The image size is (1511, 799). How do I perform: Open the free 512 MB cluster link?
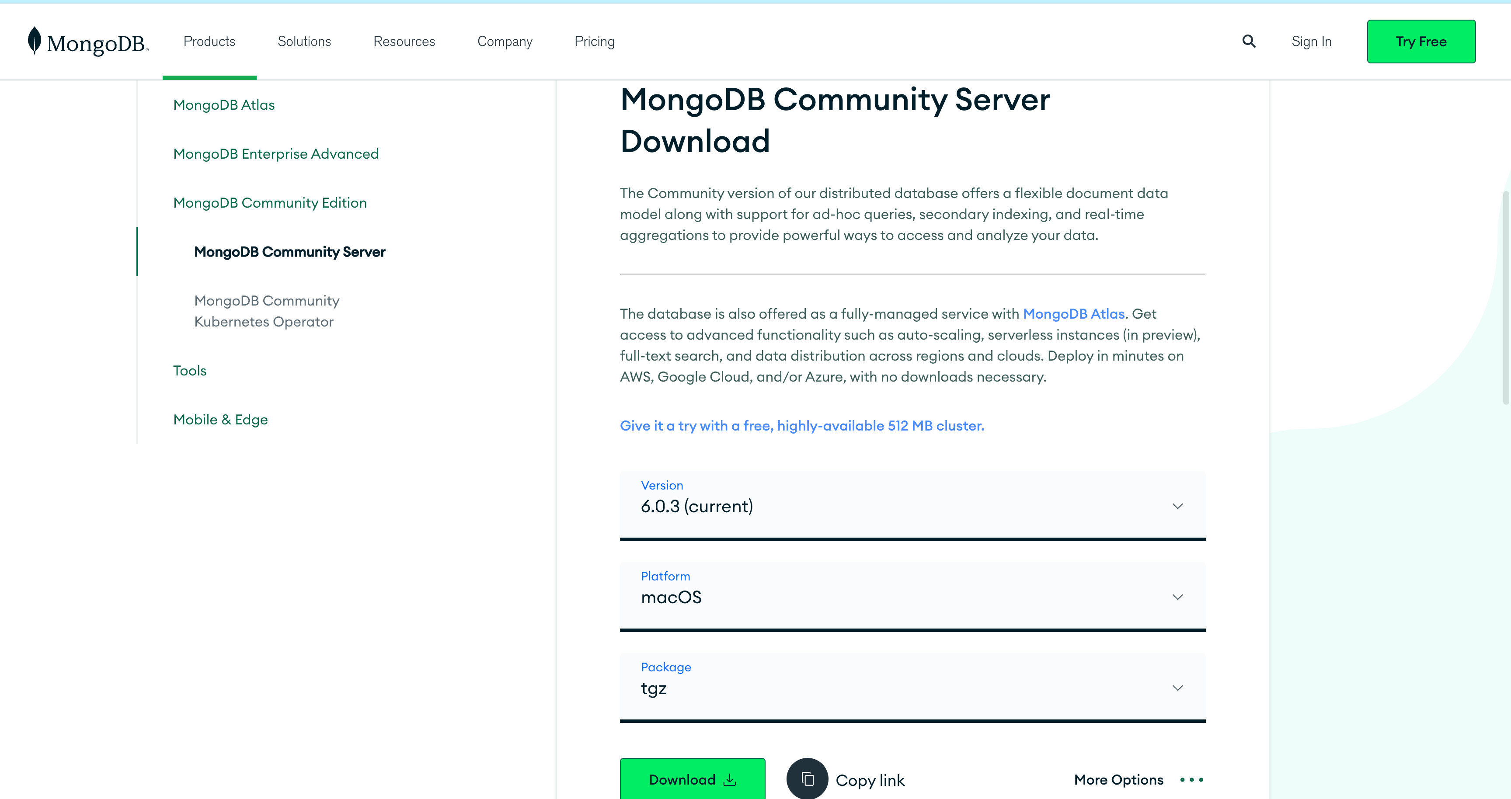[802, 426]
